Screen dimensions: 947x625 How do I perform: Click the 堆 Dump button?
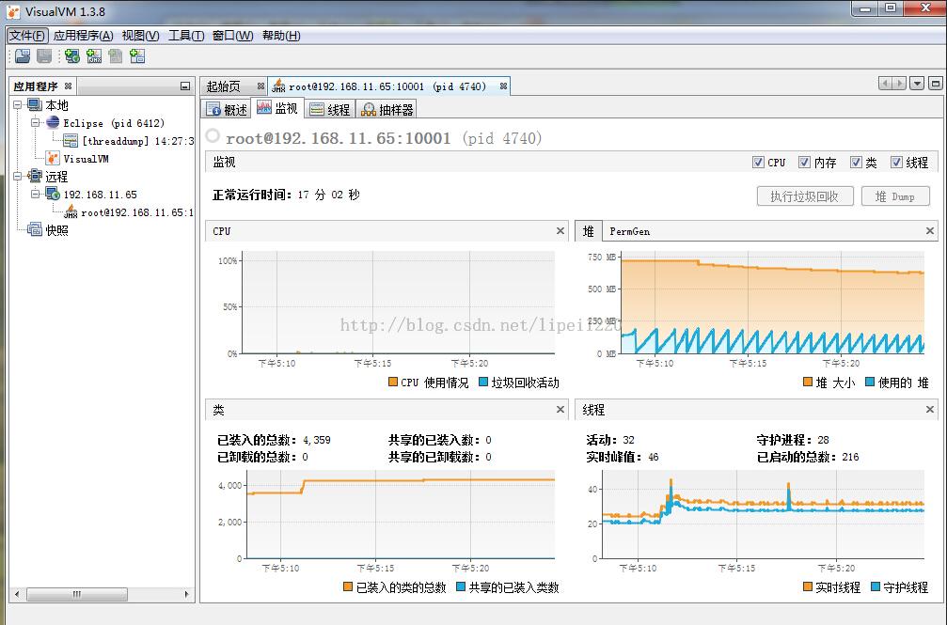click(894, 196)
